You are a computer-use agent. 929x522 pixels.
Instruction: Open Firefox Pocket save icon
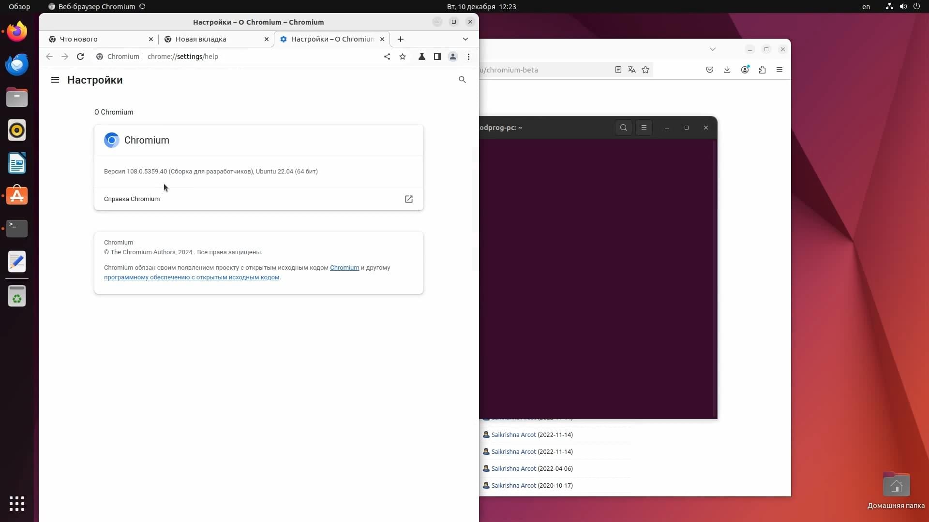point(710,70)
